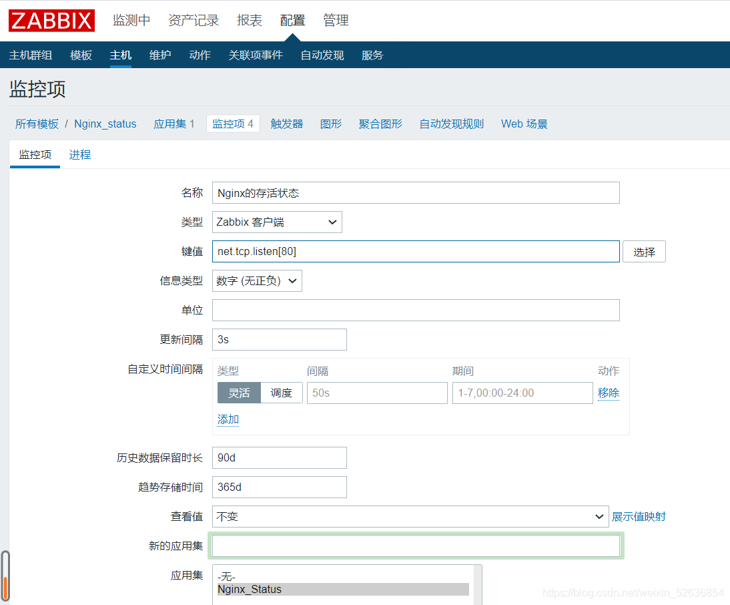The width and height of the screenshot is (730, 605).
Task: Expand the 查看值 不变 dropdown
Action: coord(410,516)
